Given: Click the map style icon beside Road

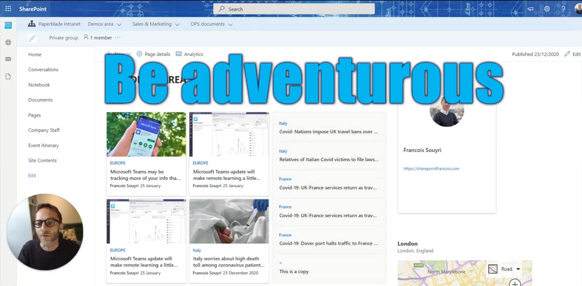Looking at the screenshot, I should coord(493,269).
